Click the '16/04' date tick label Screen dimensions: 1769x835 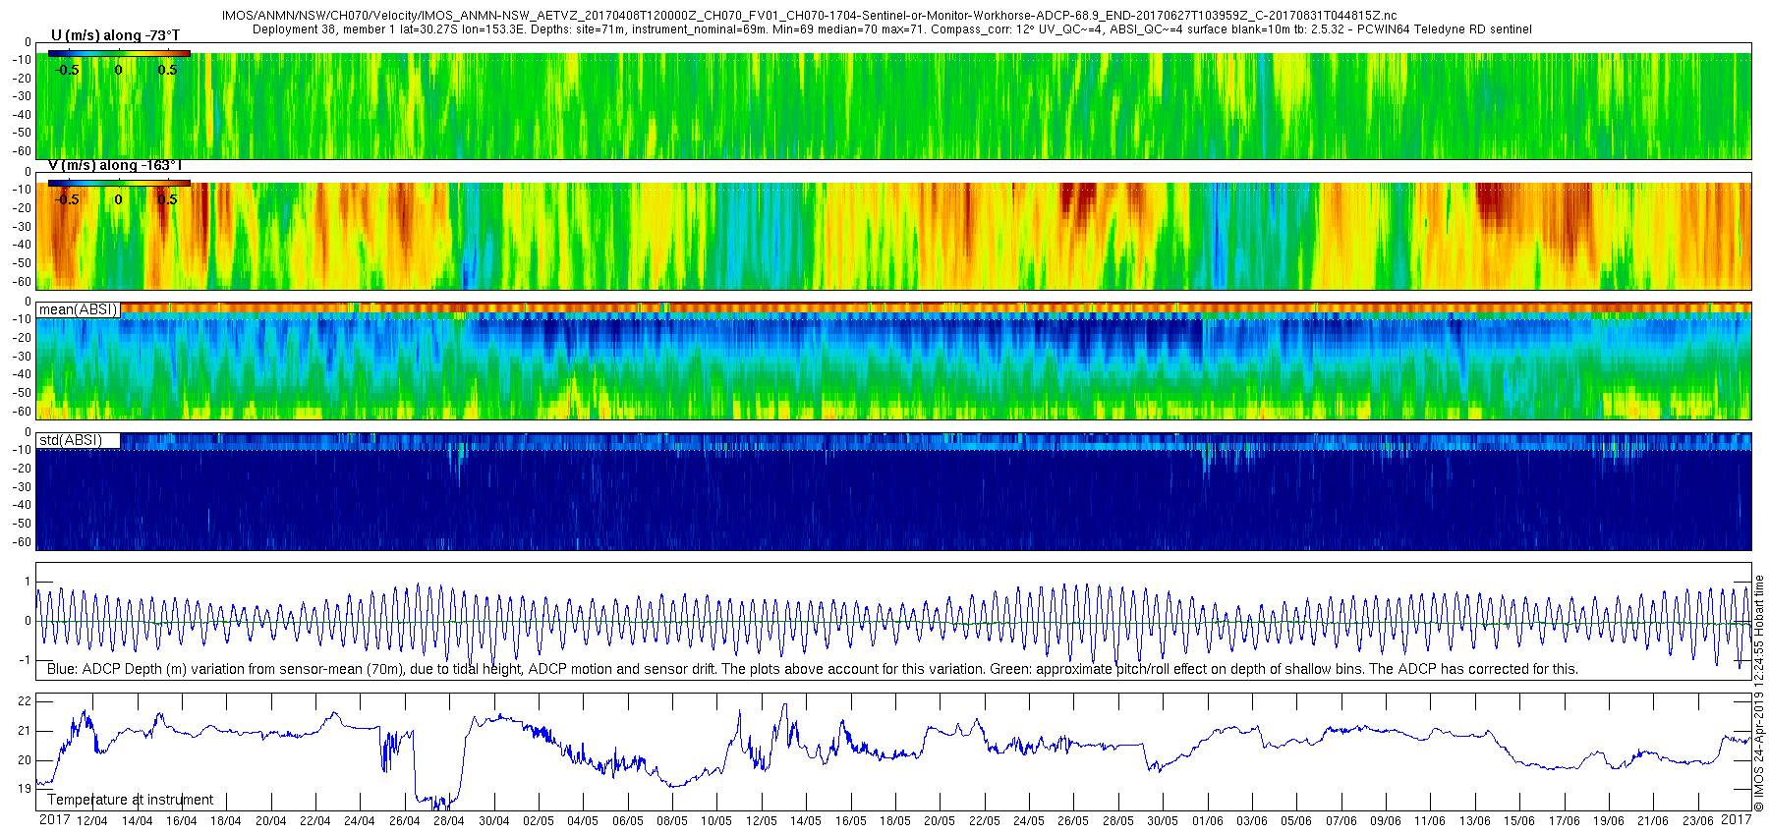pyautogui.click(x=182, y=821)
